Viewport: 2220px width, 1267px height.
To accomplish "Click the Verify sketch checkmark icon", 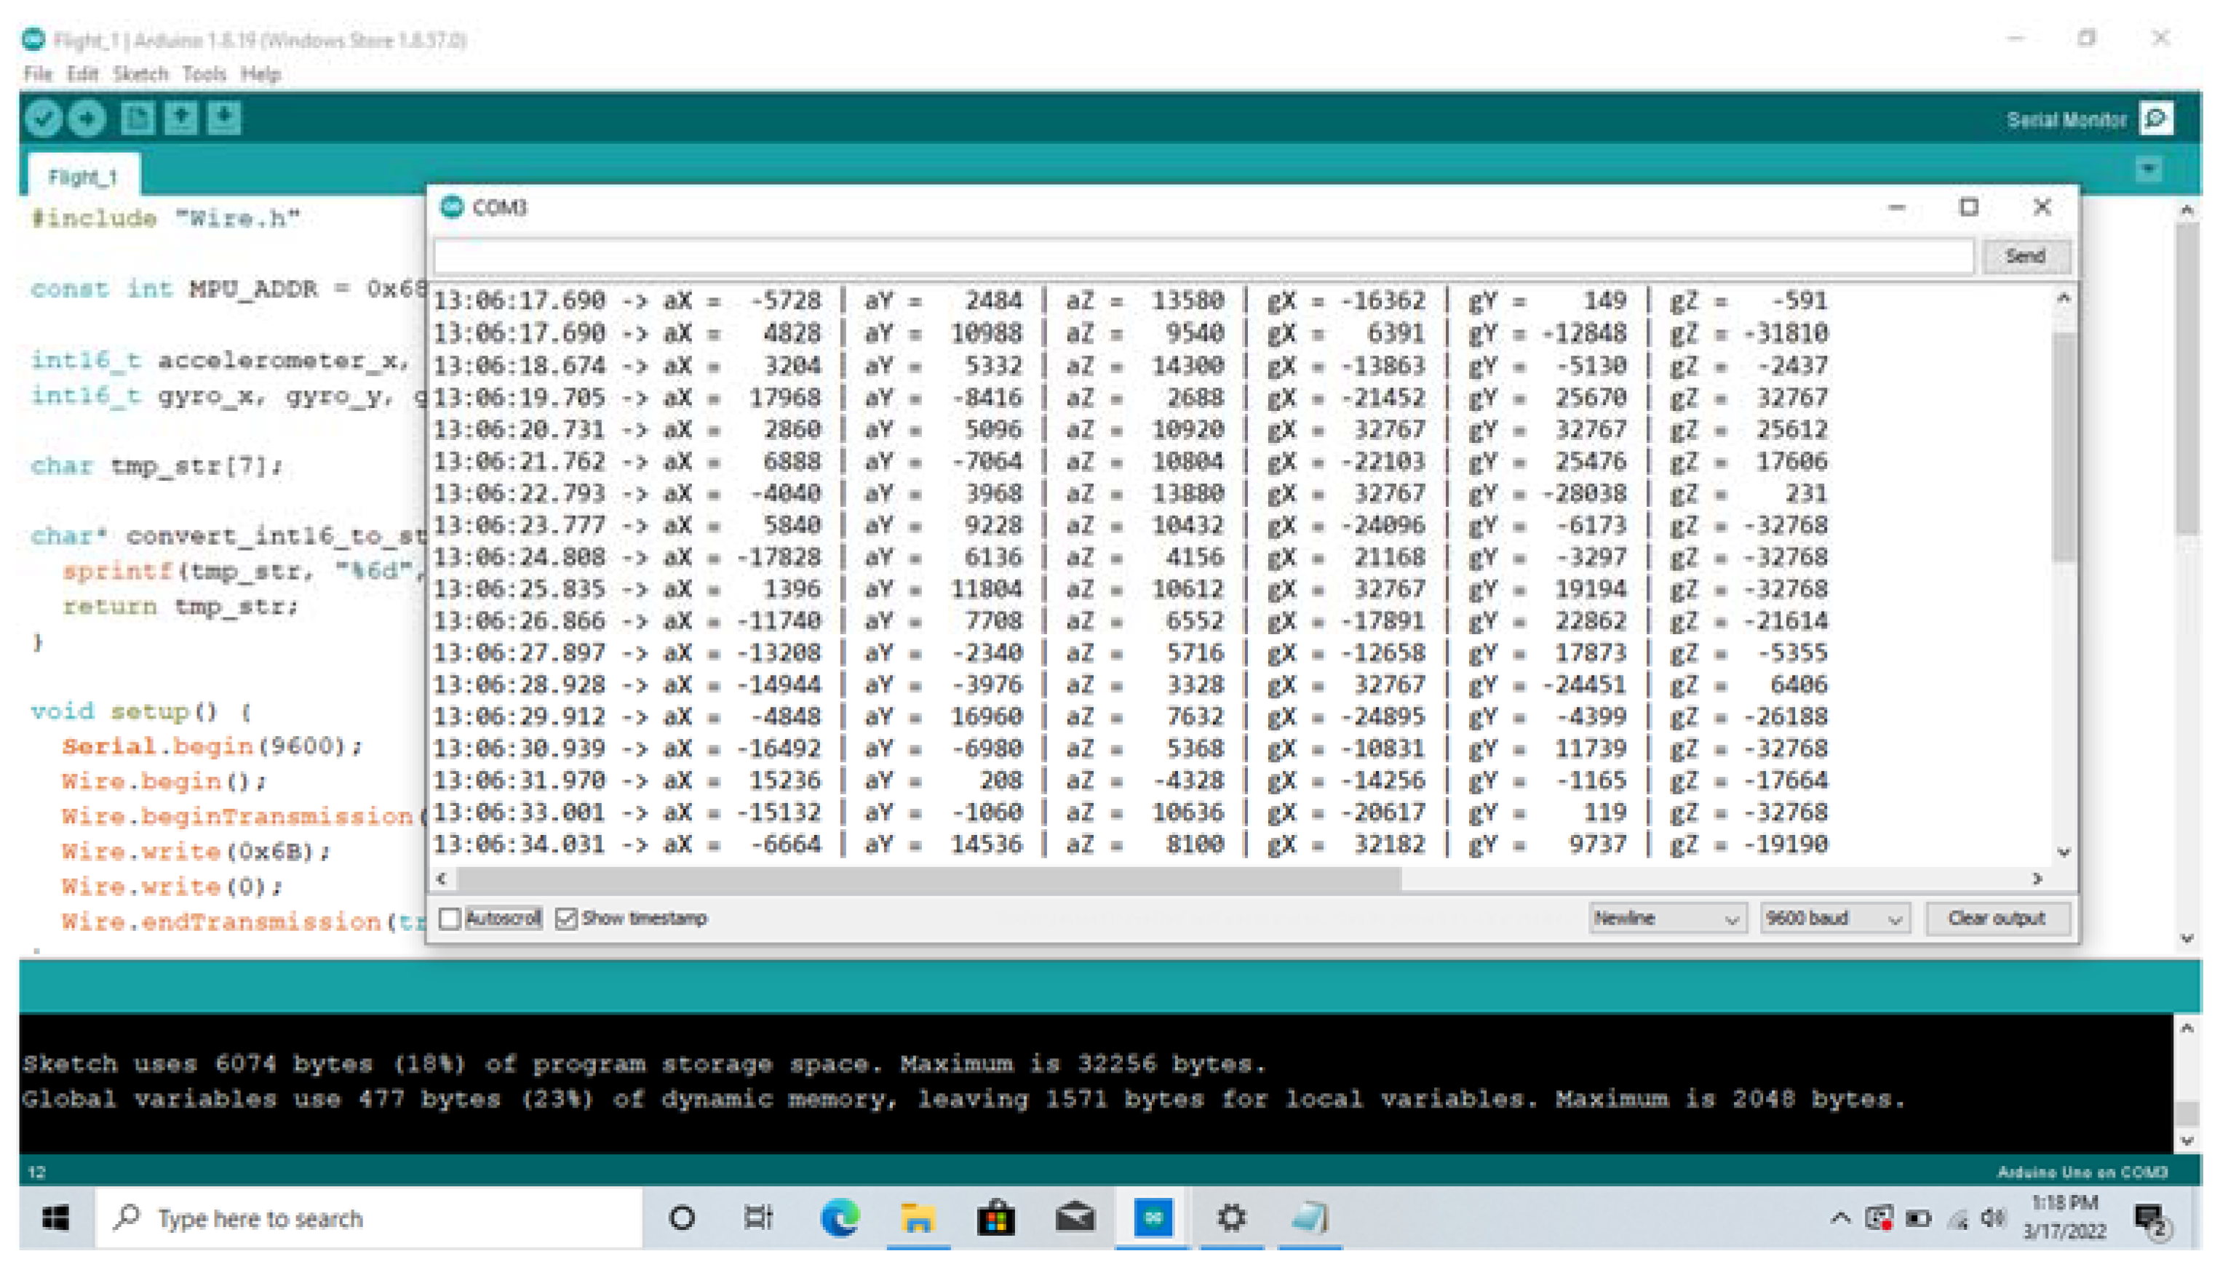I will pyautogui.click(x=43, y=119).
